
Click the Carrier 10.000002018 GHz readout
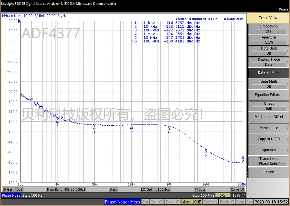click(x=197, y=19)
